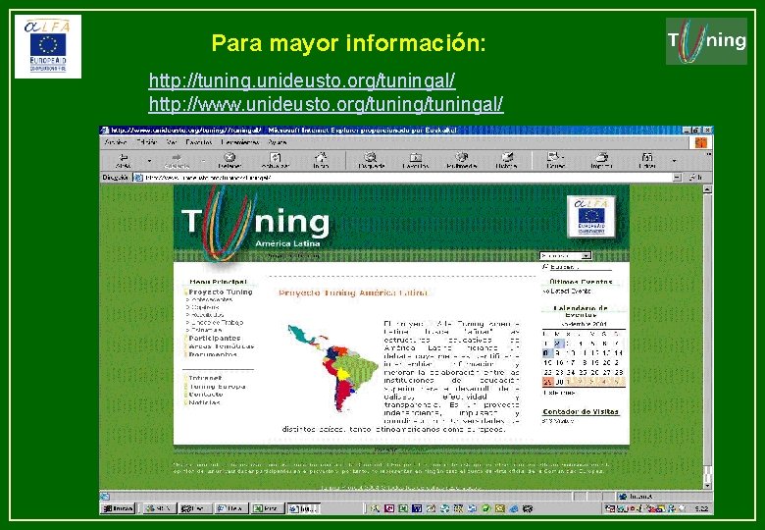Click the Latin America map image
The image size is (765, 530).
(x=332, y=367)
